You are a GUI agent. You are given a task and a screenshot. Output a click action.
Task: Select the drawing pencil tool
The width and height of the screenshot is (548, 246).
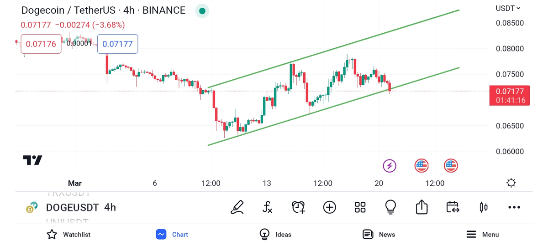pos(237,207)
